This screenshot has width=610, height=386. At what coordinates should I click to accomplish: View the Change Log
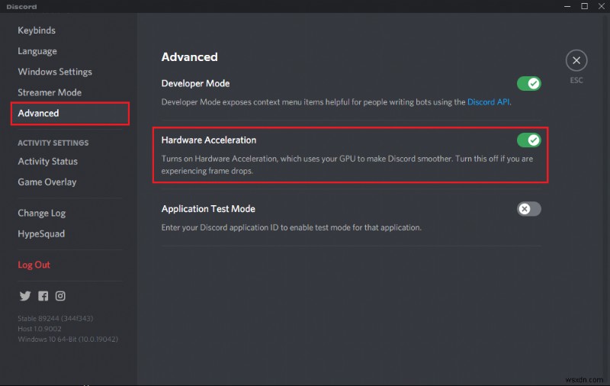(x=41, y=213)
